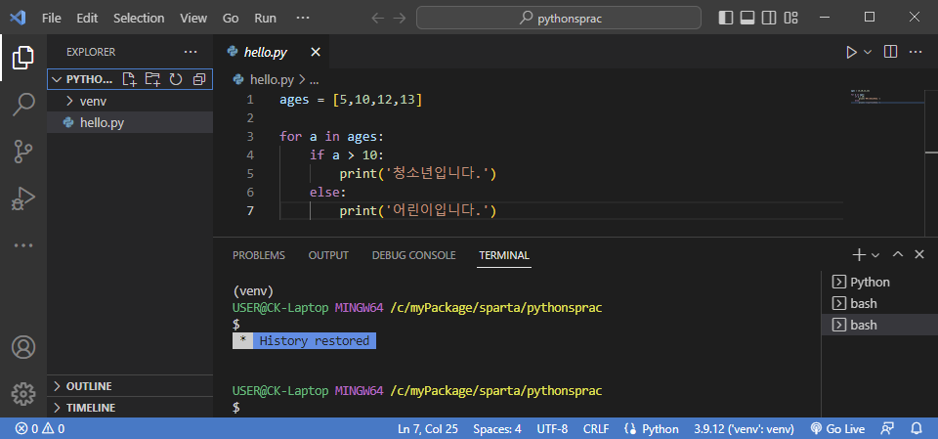The height and width of the screenshot is (439, 938).
Task: Open the Selection menu
Action: (139, 18)
